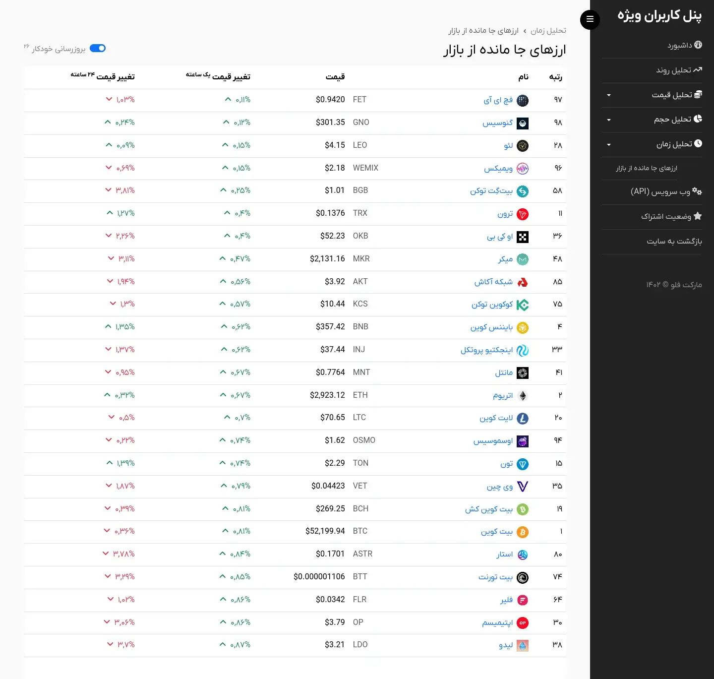Click the dashboard gauge icon

click(698, 45)
